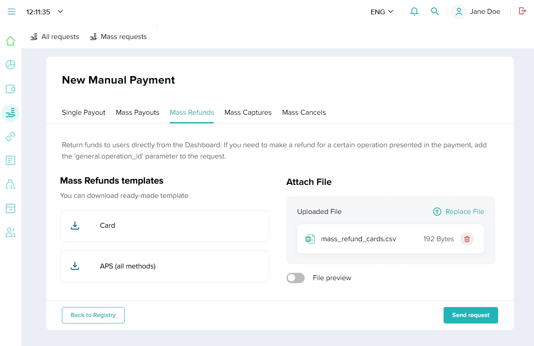Select the wallet icon in sidebar
The height and width of the screenshot is (346, 534).
10,89
